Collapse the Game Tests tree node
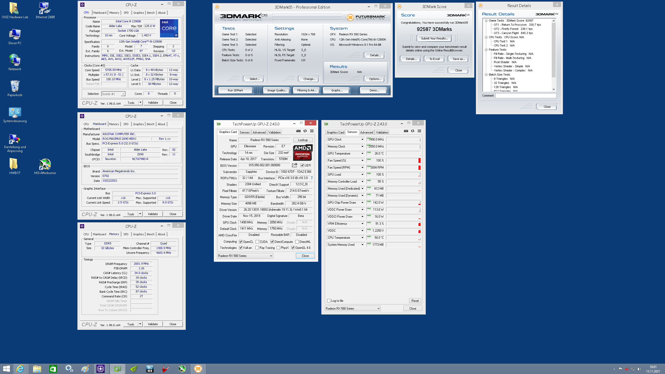Screen dimensions: 665x374 pyautogui.click(x=486, y=21)
